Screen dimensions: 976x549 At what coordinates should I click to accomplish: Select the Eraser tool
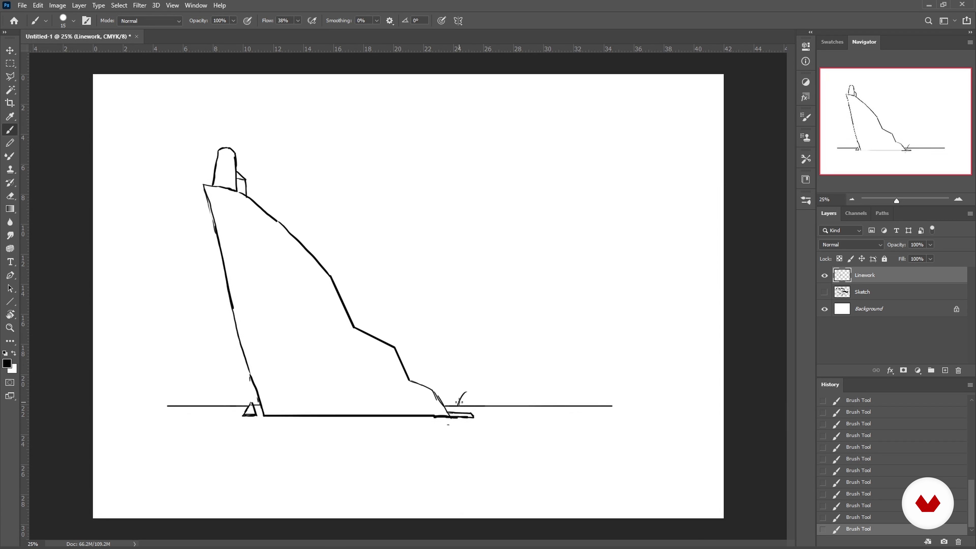pyautogui.click(x=10, y=196)
